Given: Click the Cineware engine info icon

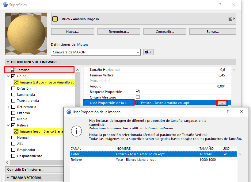Looking at the screenshot, I should [148, 52].
